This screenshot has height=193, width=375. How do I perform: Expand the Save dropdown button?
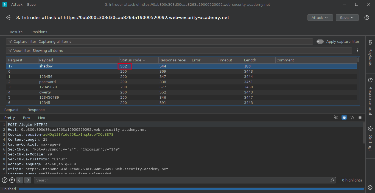tap(347, 18)
